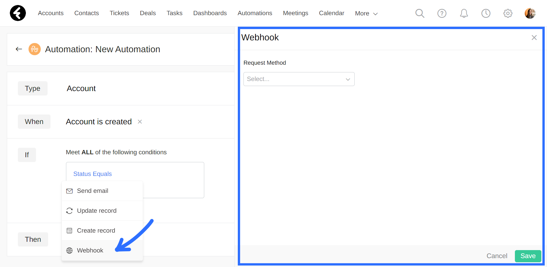Go to the Meetings tab

click(295, 13)
